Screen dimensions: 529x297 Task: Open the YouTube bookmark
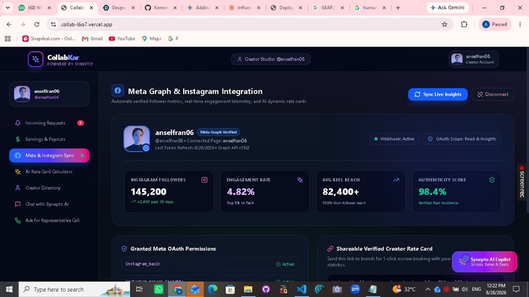(122, 39)
